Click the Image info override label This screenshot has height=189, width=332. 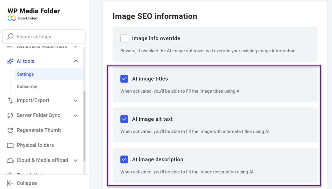click(156, 38)
